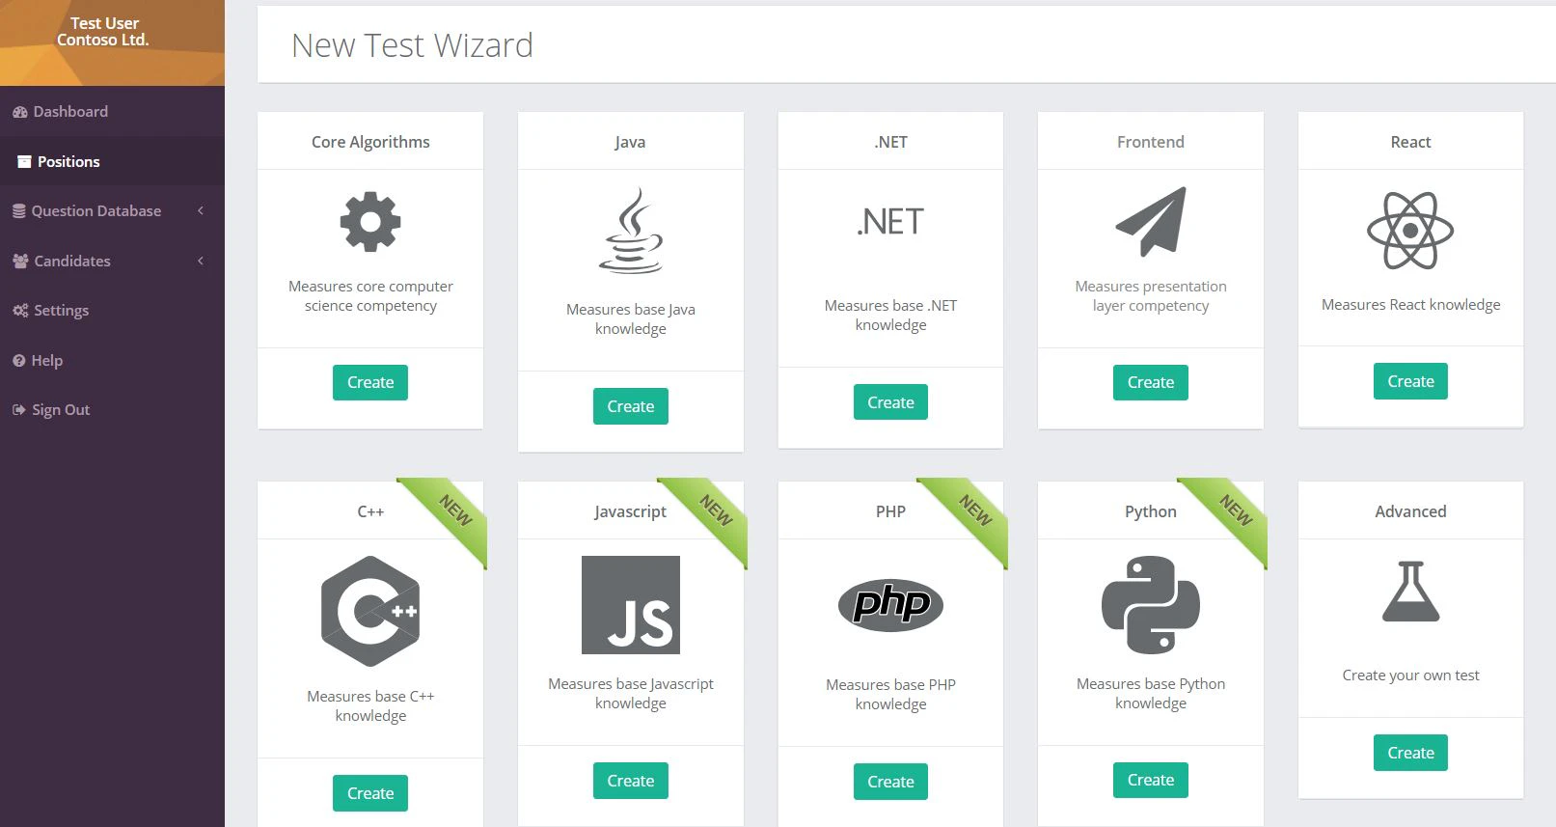1556x827 pixels.
Task: Click the Help question mark icon
Action: [18, 361]
